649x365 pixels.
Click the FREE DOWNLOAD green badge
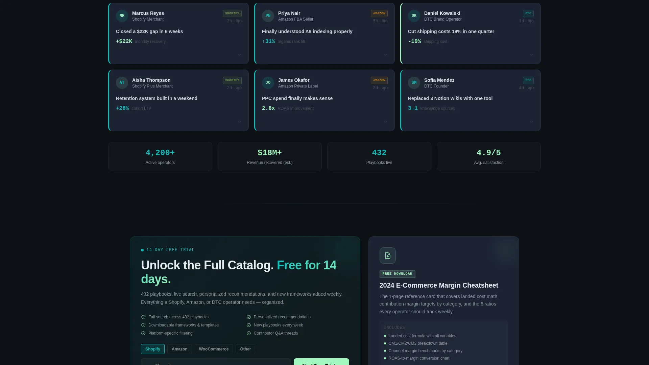(x=398, y=274)
